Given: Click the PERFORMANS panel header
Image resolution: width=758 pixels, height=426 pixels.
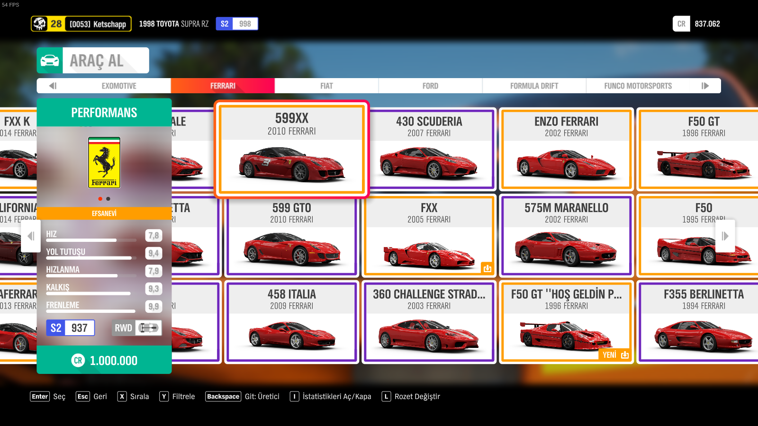Looking at the screenshot, I should 104,112.
